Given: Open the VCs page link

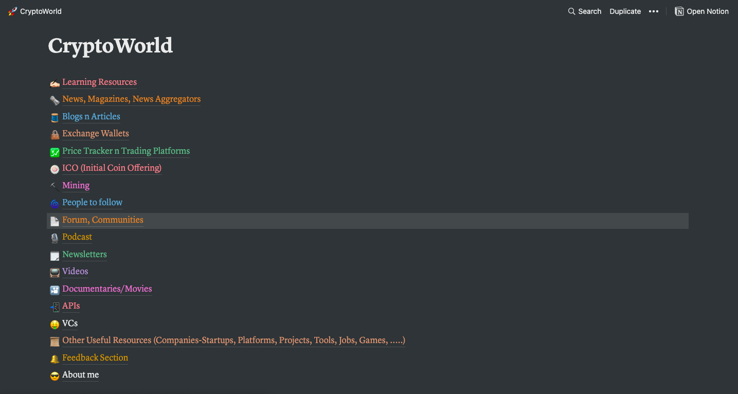Looking at the screenshot, I should coord(70,324).
